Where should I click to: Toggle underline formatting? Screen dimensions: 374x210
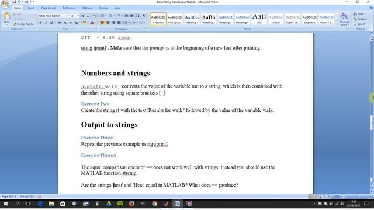(51, 23)
